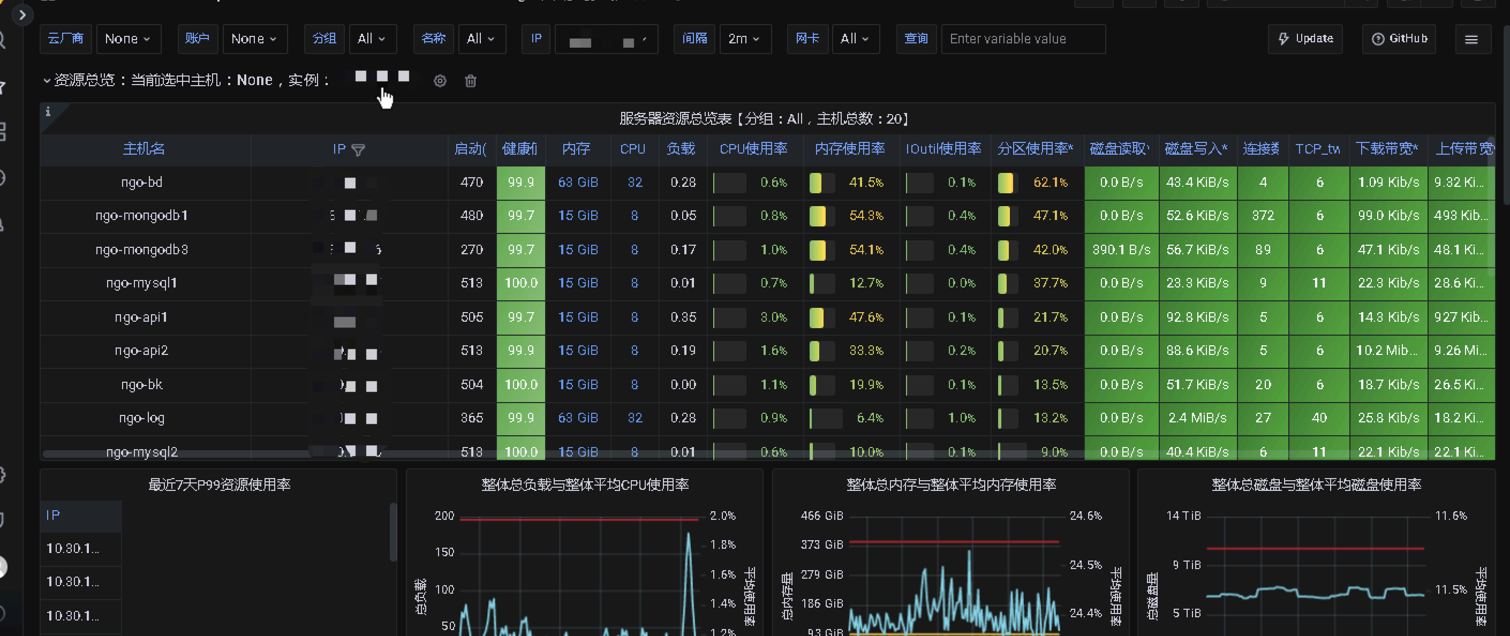Open the 分组 All dropdown

point(372,39)
